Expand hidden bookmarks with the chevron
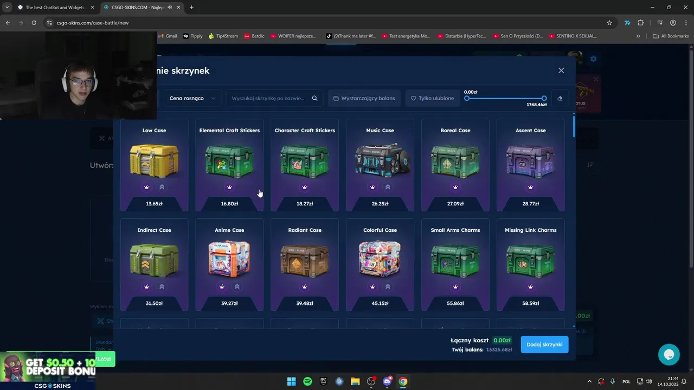The image size is (694, 390). (x=638, y=36)
